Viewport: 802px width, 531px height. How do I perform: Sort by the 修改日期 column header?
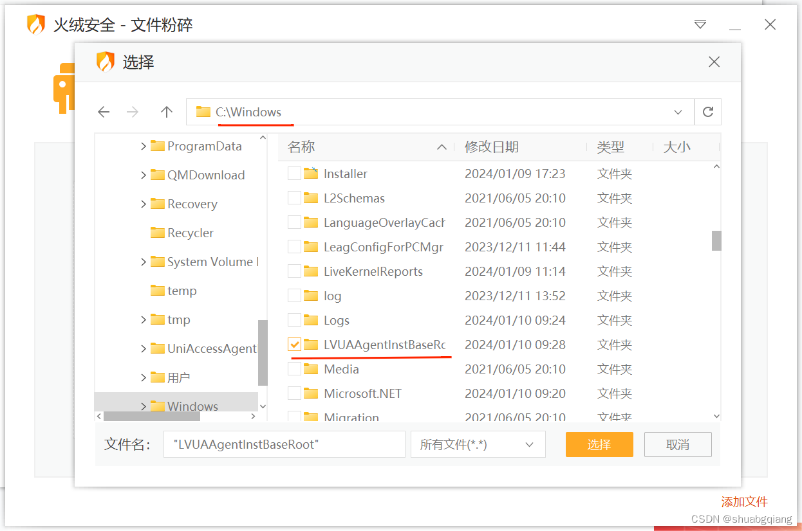pos(521,147)
